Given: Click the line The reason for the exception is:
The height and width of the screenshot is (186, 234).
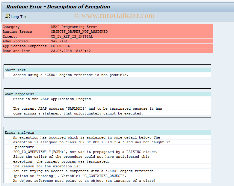Looking at the screenshot, I should coord(46,166).
